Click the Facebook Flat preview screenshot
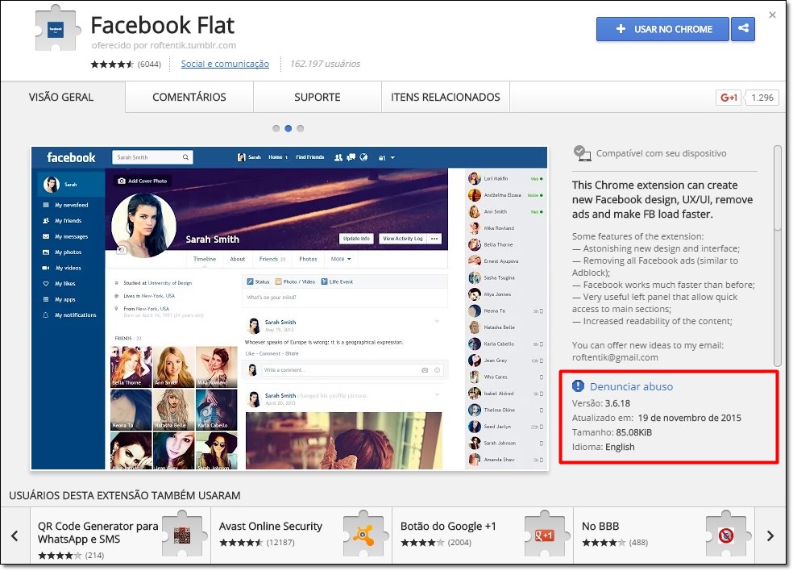 coord(289,308)
